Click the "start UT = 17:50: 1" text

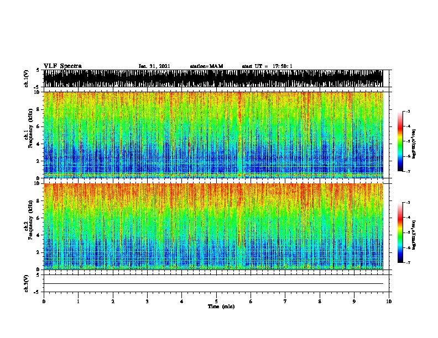coord(267,66)
